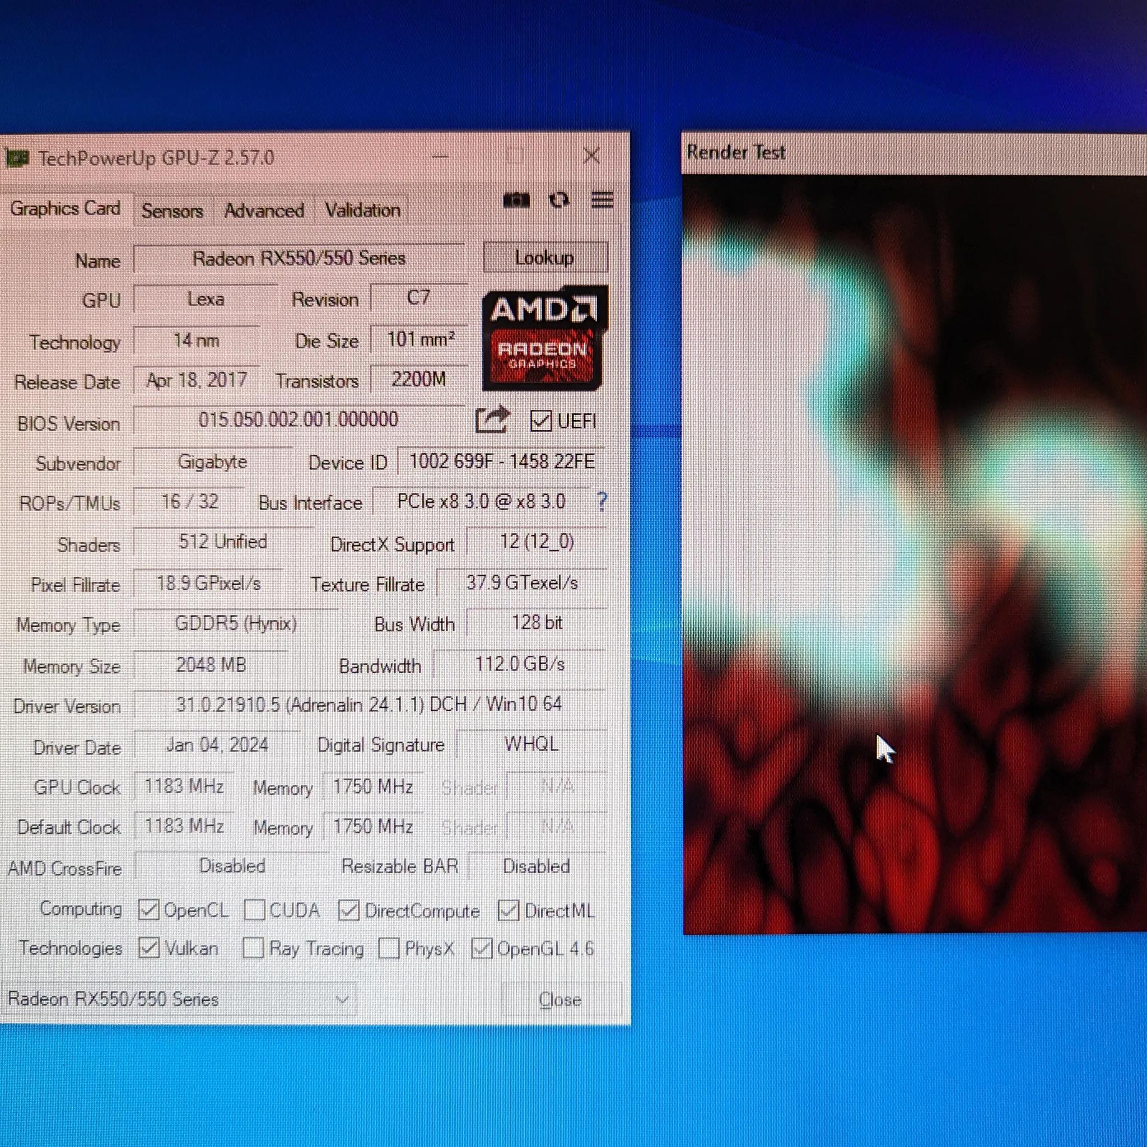Click the Memory Size field showing 2048 MB
Screen dimensions: 1147x1147
pos(211,664)
